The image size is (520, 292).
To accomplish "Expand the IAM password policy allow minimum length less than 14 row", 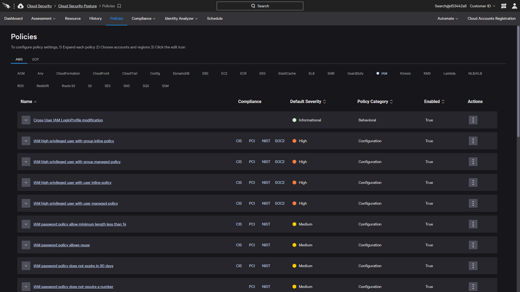I will coord(26,224).
